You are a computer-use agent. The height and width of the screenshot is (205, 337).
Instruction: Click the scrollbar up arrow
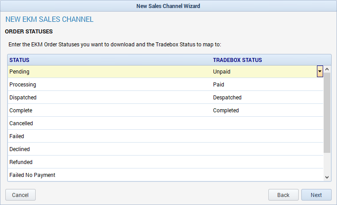tap(327, 69)
